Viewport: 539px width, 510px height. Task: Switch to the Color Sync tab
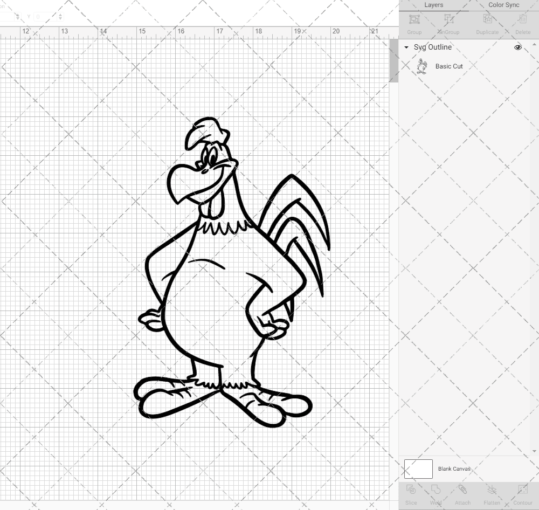pos(503,5)
